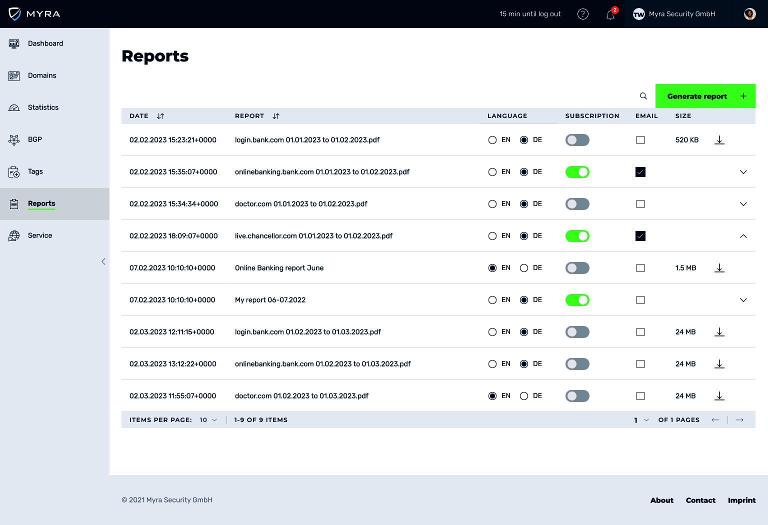
Task: Select EN language for My report 06-07.2022
Action: click(492, 300)
